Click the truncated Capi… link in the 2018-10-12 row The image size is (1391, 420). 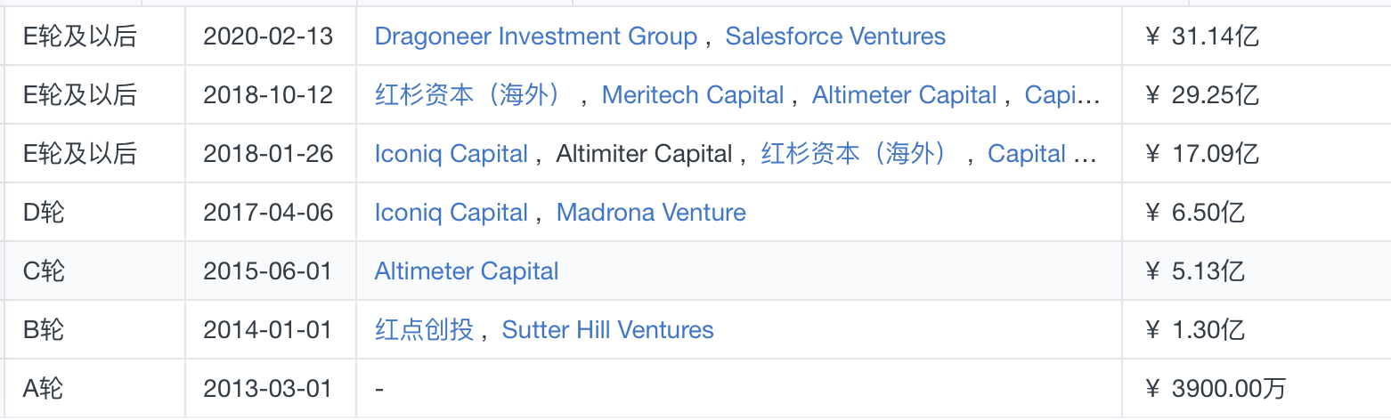point(1063,95)
